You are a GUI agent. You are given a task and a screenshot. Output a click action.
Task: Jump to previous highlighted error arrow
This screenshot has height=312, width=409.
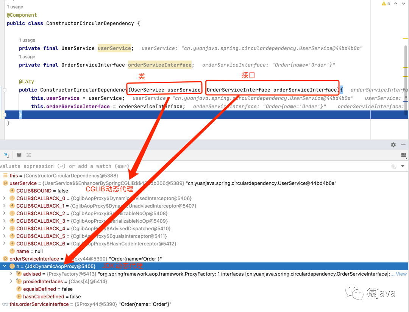click(395, 3)
